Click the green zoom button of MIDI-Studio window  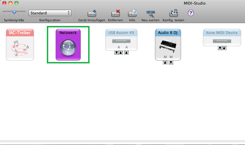(x=16, y=3)
